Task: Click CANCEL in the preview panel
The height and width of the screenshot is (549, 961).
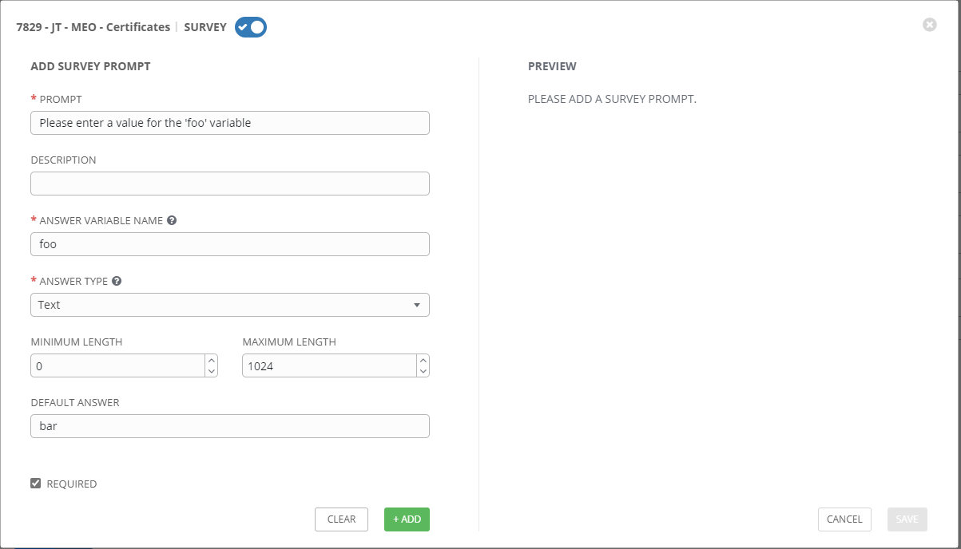Action: pyautogui.click(x=844, y=519)
